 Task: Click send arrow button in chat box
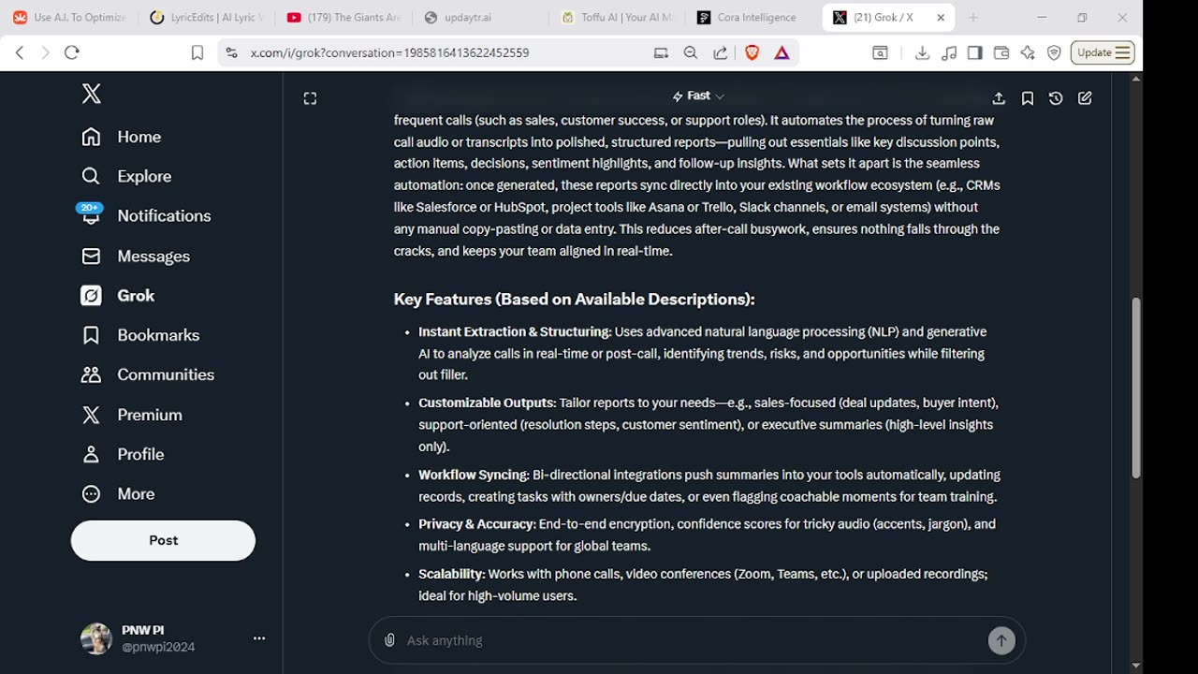[x=1001, y=640]
